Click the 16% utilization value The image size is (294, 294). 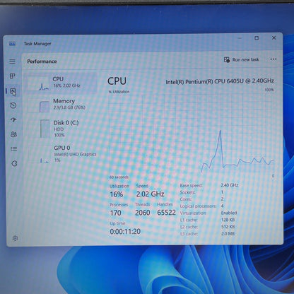click(x=117, y=194)
